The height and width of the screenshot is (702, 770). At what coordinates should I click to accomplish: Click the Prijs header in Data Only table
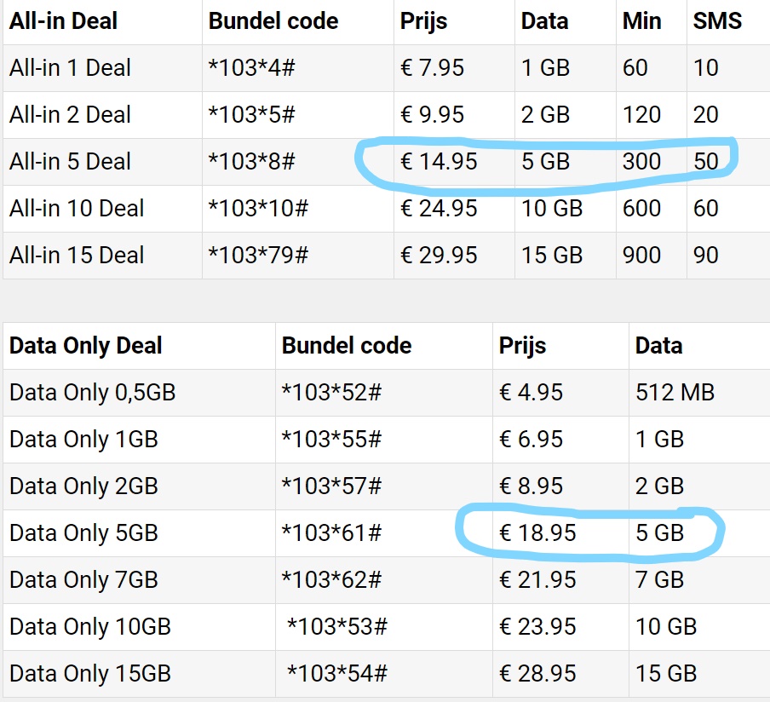point(522,346)
